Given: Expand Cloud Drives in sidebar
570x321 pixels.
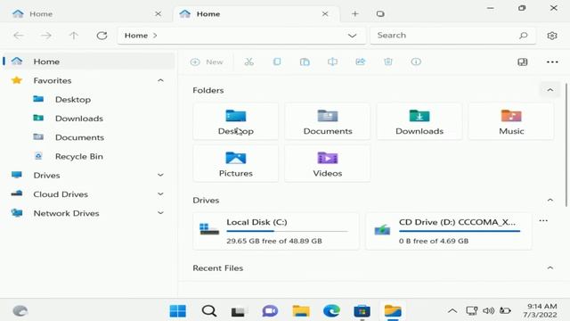Looking at the screenshot, I should tap(160, 194).
